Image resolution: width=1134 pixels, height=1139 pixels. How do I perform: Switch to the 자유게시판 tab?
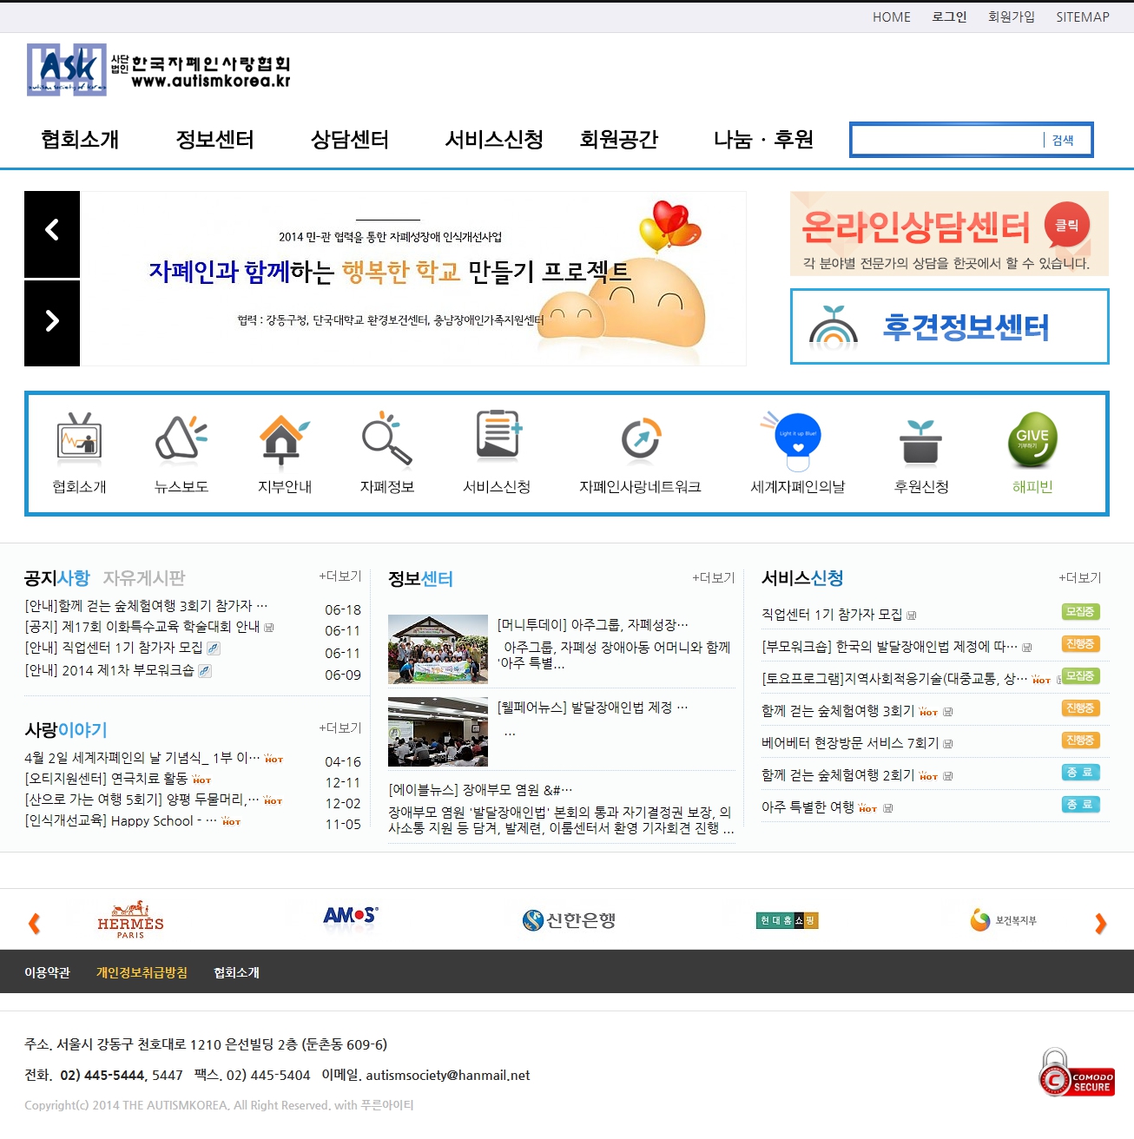(x=144, y=578)
